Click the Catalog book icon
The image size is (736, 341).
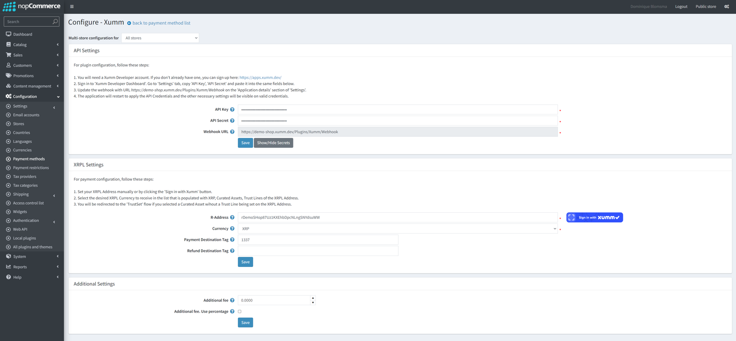coord(8,45)
